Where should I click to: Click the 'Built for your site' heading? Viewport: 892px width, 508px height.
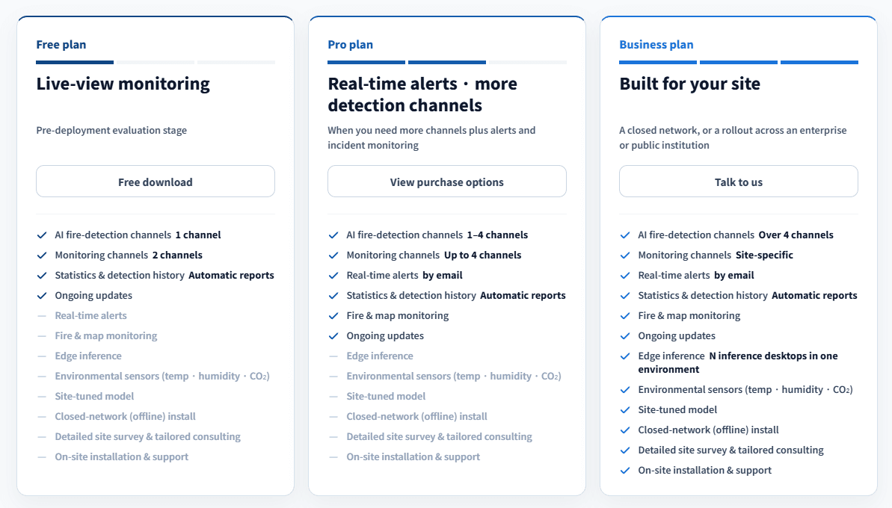pos(690,84)
